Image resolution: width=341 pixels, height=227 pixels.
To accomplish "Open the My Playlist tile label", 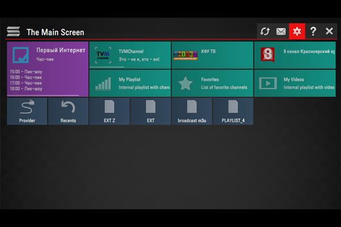I will pos(130,79).
